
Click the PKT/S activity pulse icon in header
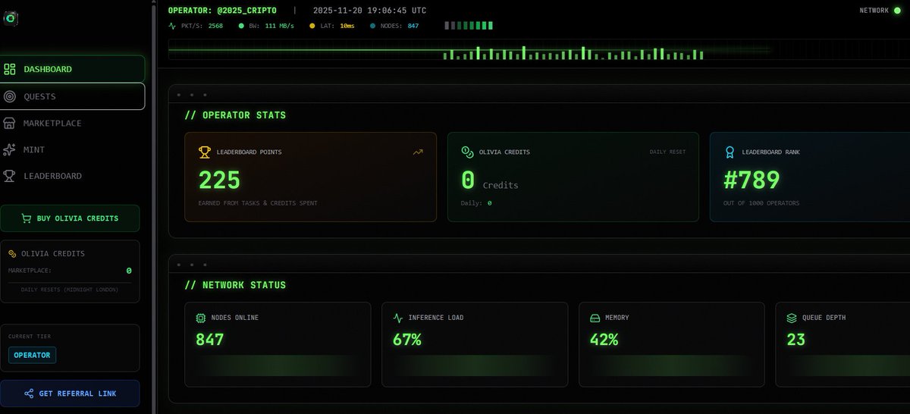click(x=172, y=26)
